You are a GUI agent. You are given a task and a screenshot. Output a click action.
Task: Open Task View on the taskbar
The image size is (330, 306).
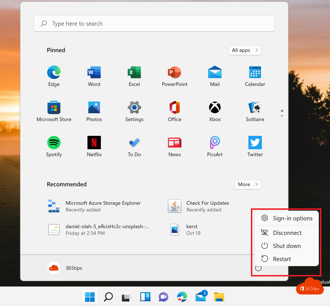tap(127, 297)
